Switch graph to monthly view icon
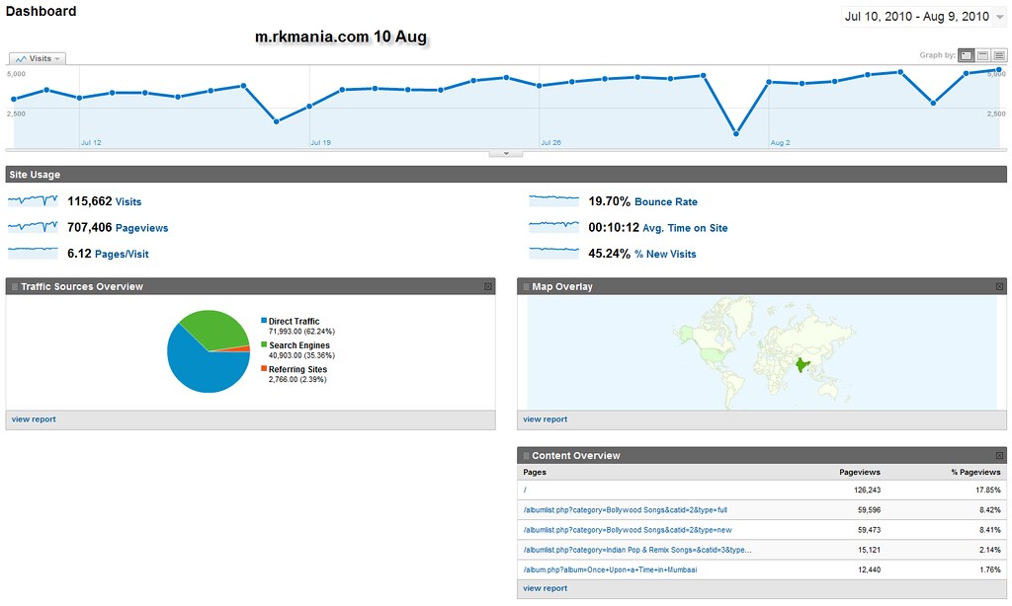This screenshot has width=1012, height=606. click(999, 55)
